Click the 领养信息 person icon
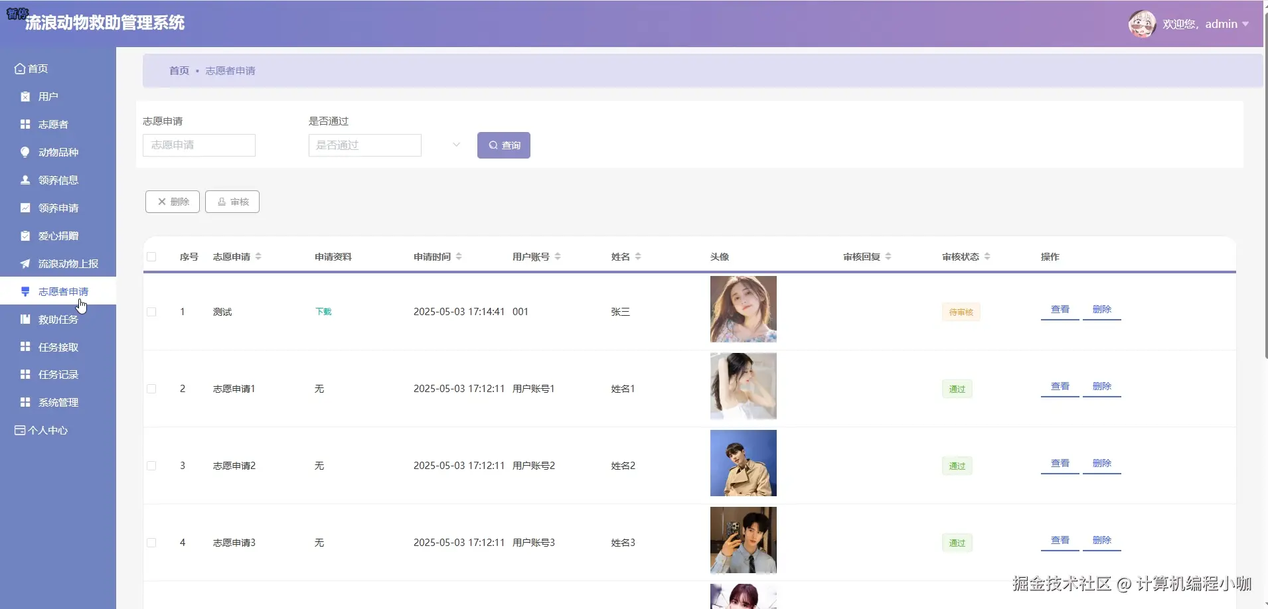1268x609 pixels. (x=25, y=180)
